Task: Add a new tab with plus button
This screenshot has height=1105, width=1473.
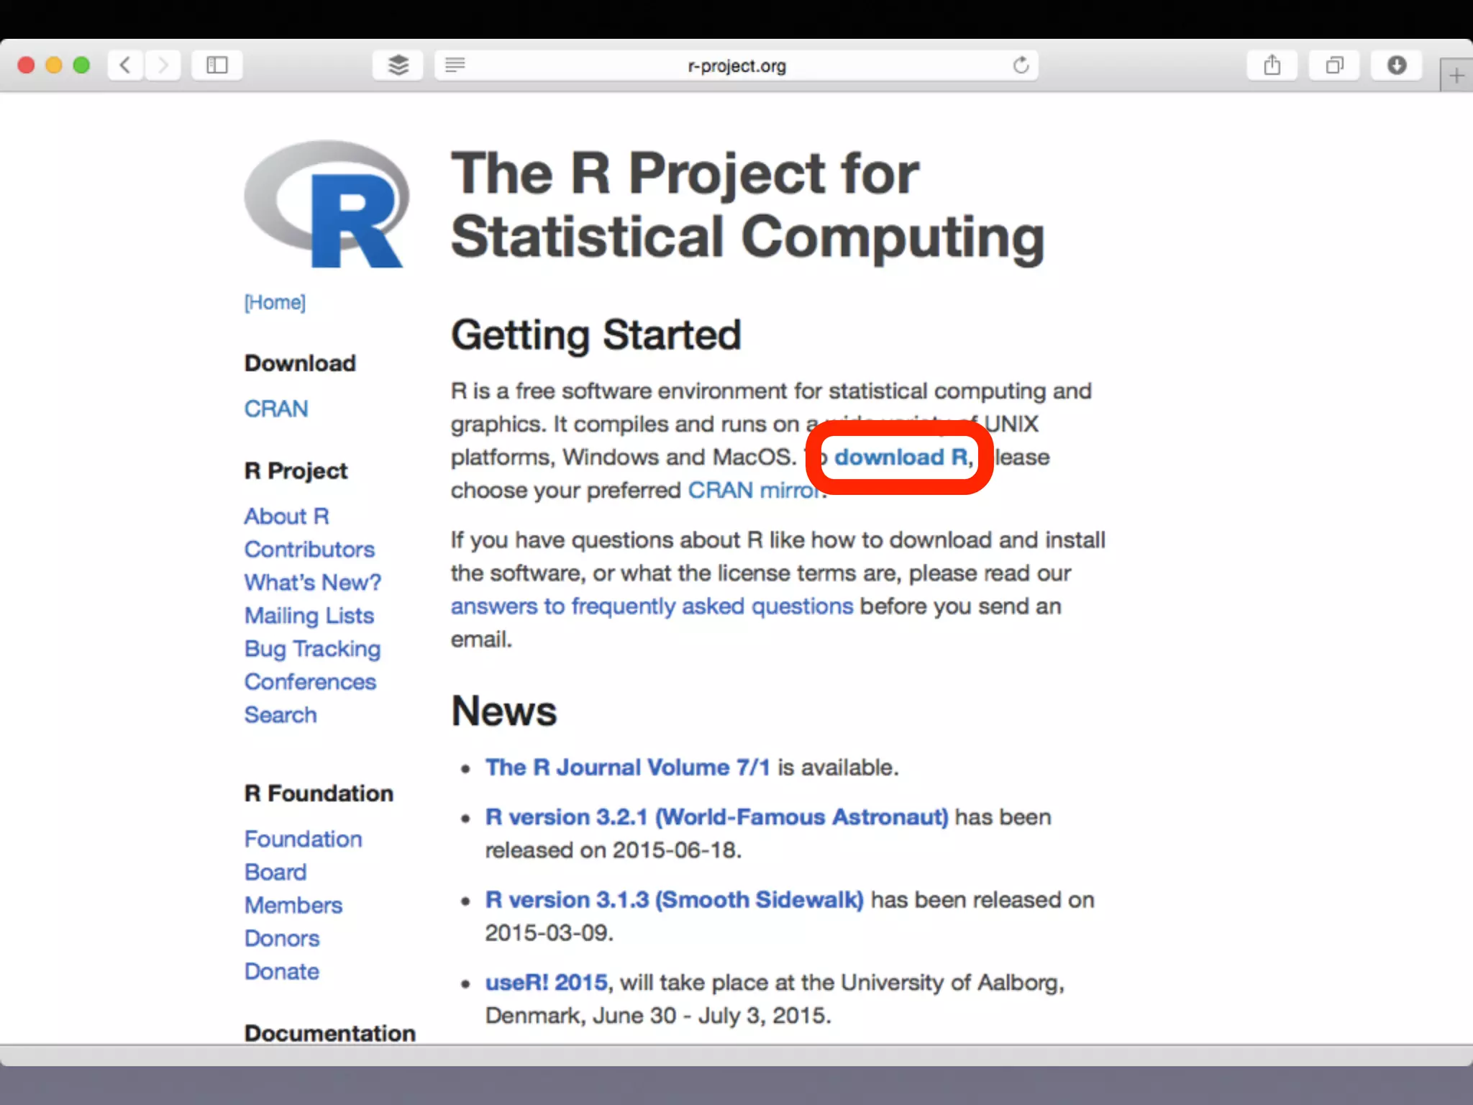Action: click(x=1456, y=76)
